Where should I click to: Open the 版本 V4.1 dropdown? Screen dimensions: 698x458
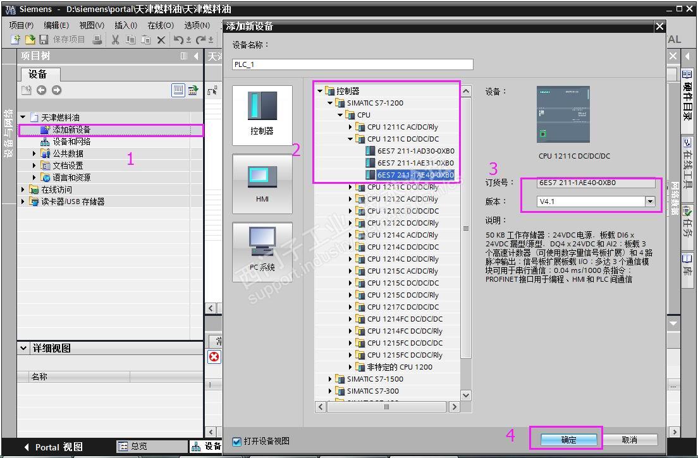(650, 202)
